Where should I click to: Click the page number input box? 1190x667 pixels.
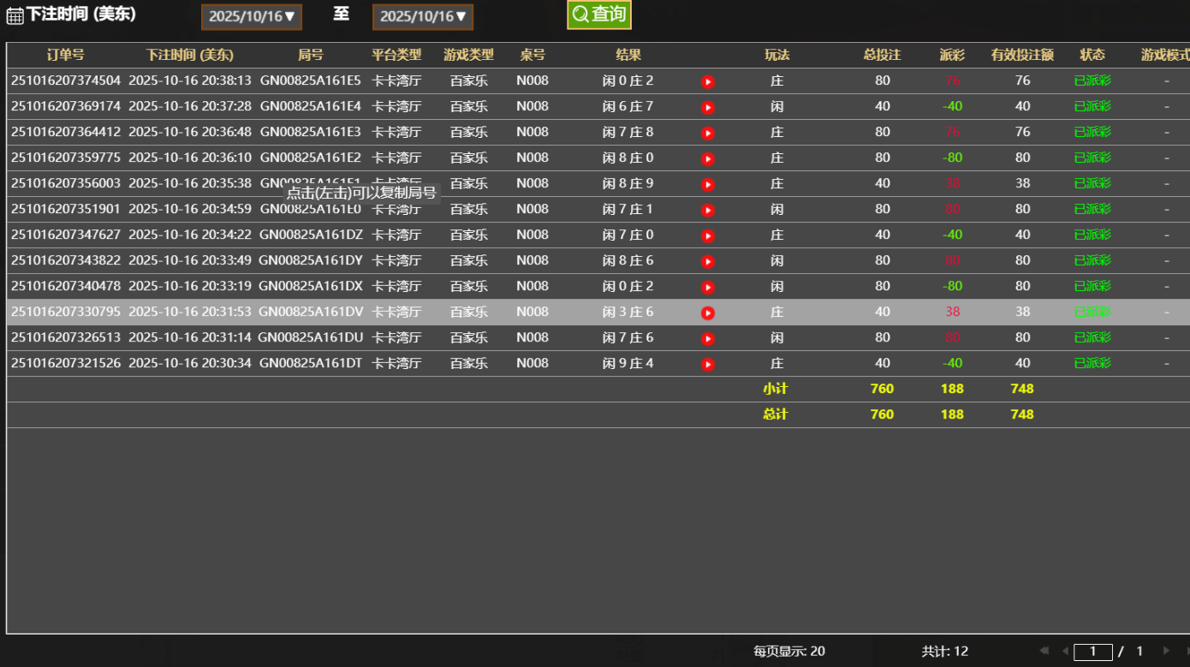[1092, 652]
